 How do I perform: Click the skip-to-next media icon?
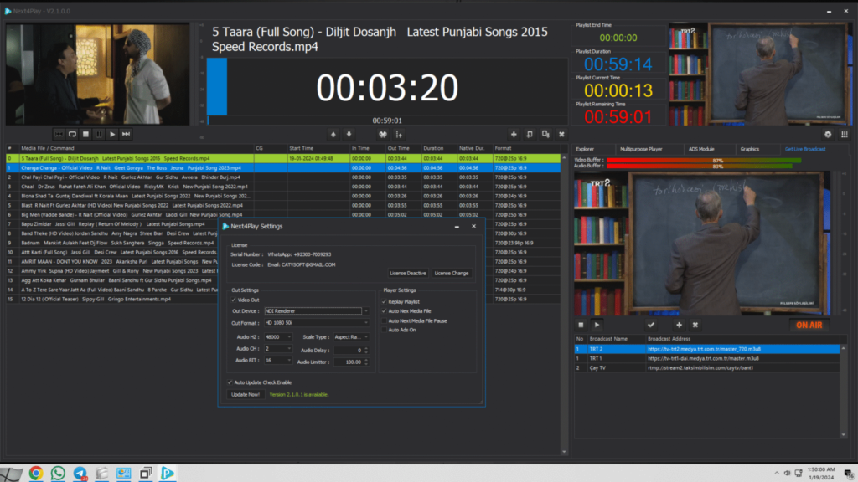click(x=125, y=133)
